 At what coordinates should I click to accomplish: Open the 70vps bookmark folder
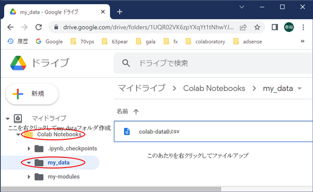click(x=82, y=42)
